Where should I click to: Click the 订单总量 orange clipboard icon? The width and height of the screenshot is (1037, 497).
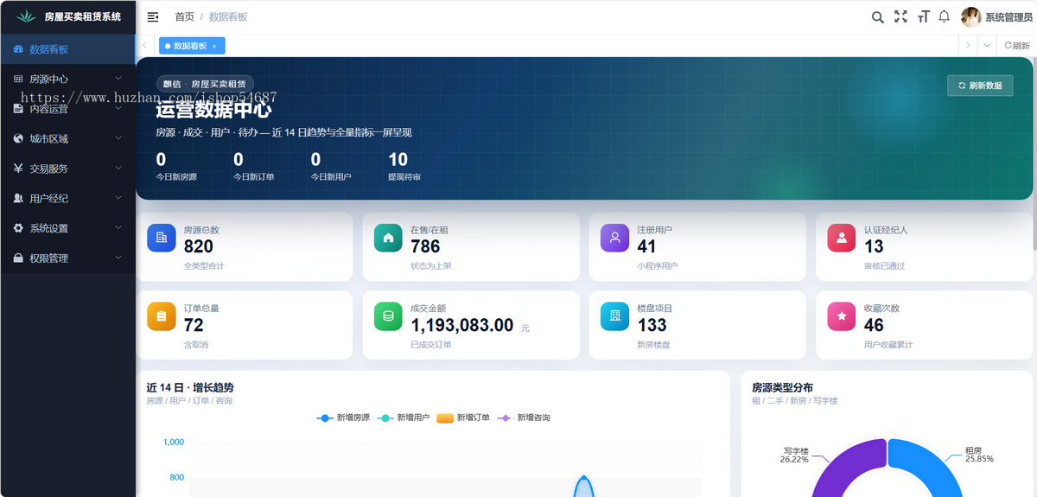[x=162, y=316]
